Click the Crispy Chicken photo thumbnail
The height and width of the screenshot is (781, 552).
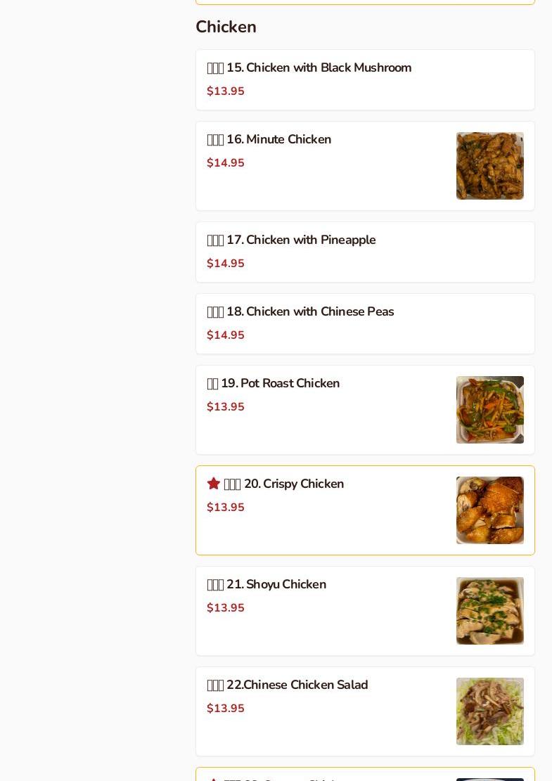[489, 510]
